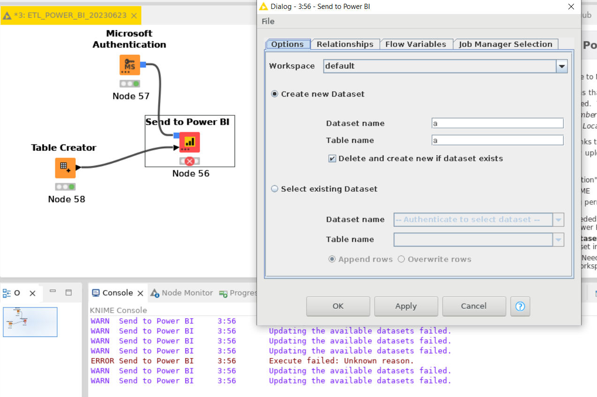Click the Apply button

click(x=406, y=306)
